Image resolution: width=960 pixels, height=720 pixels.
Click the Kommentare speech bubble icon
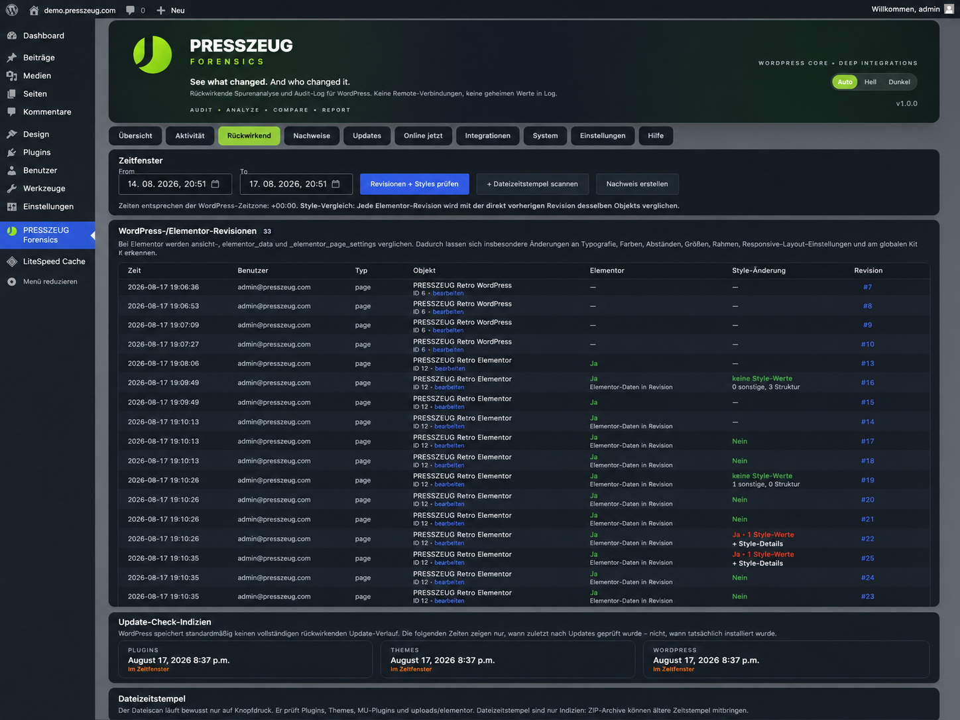(x=12, y=112)
